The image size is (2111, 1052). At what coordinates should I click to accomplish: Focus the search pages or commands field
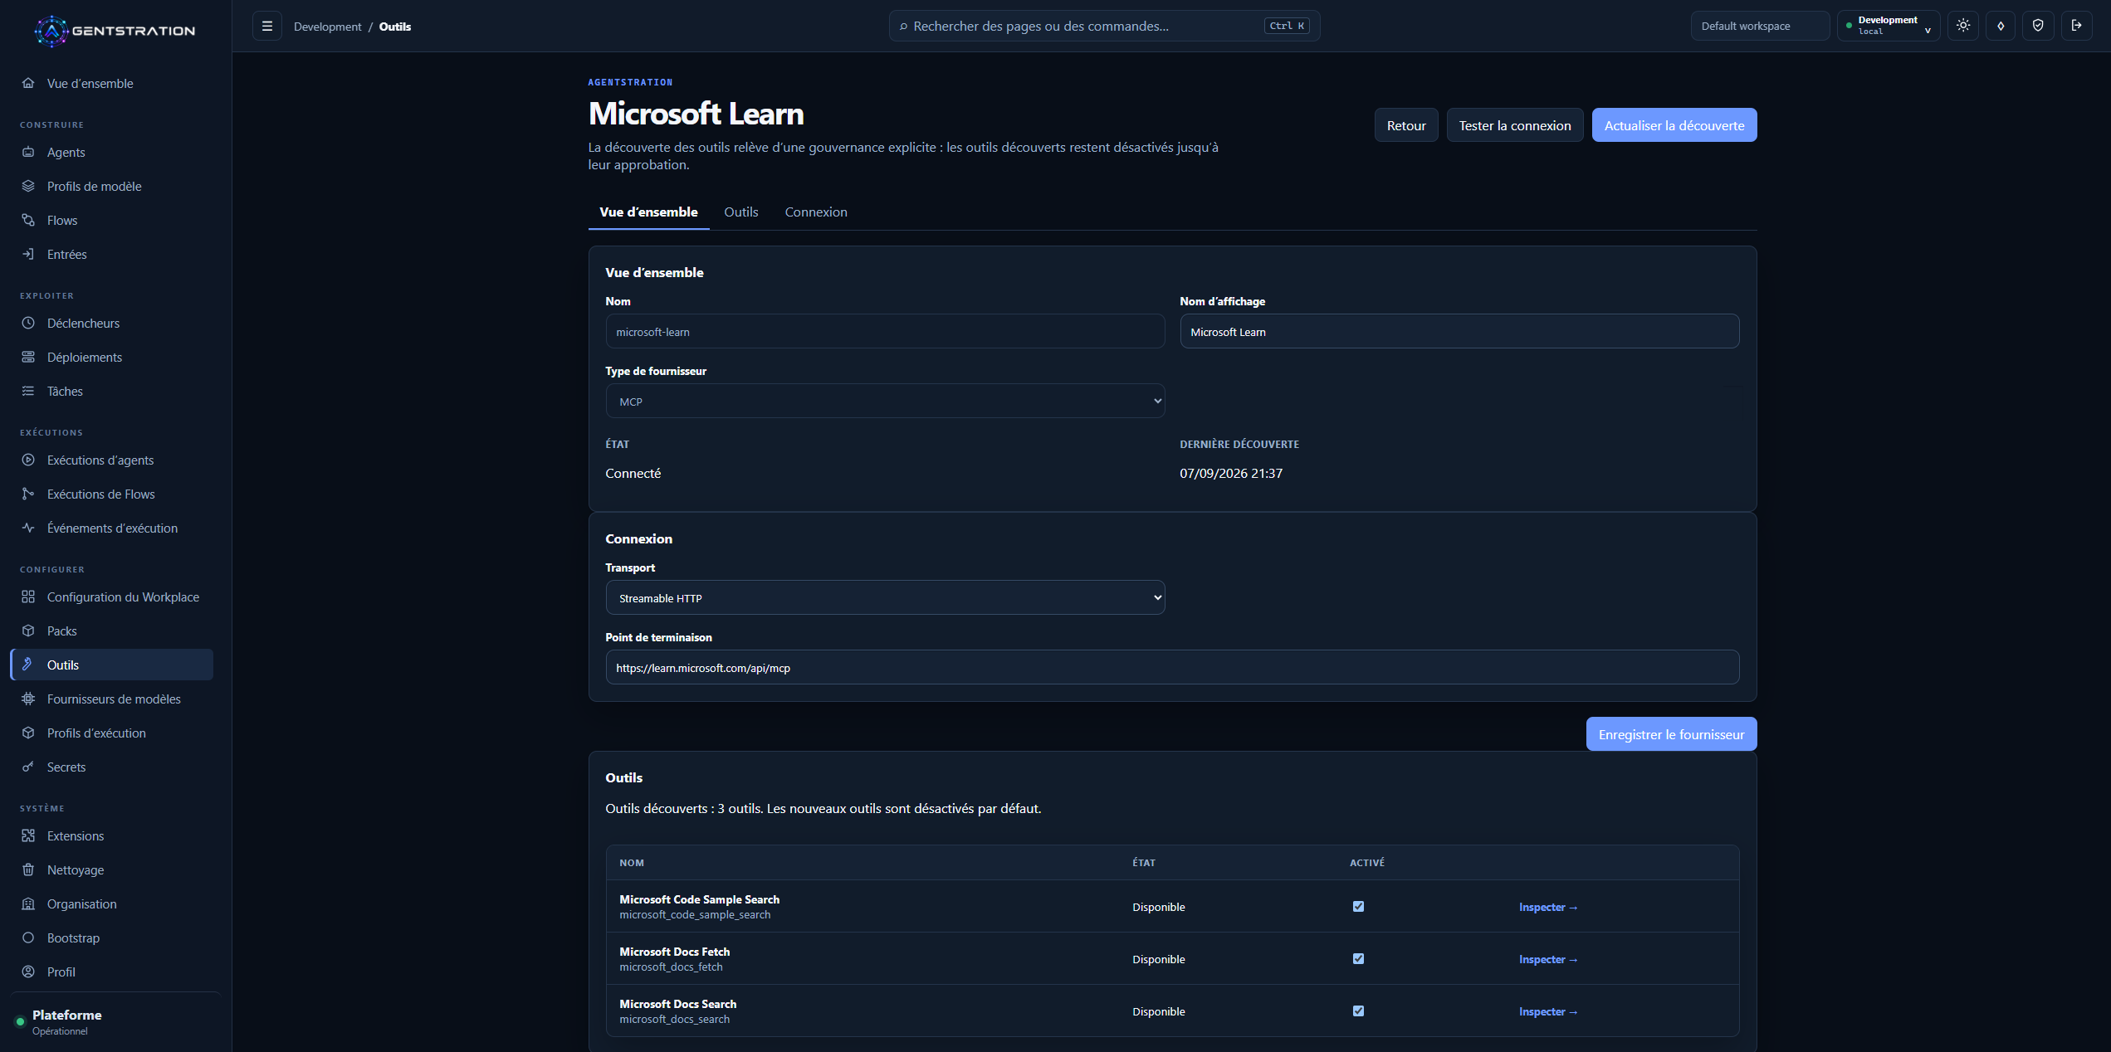tap(1104, 26)
